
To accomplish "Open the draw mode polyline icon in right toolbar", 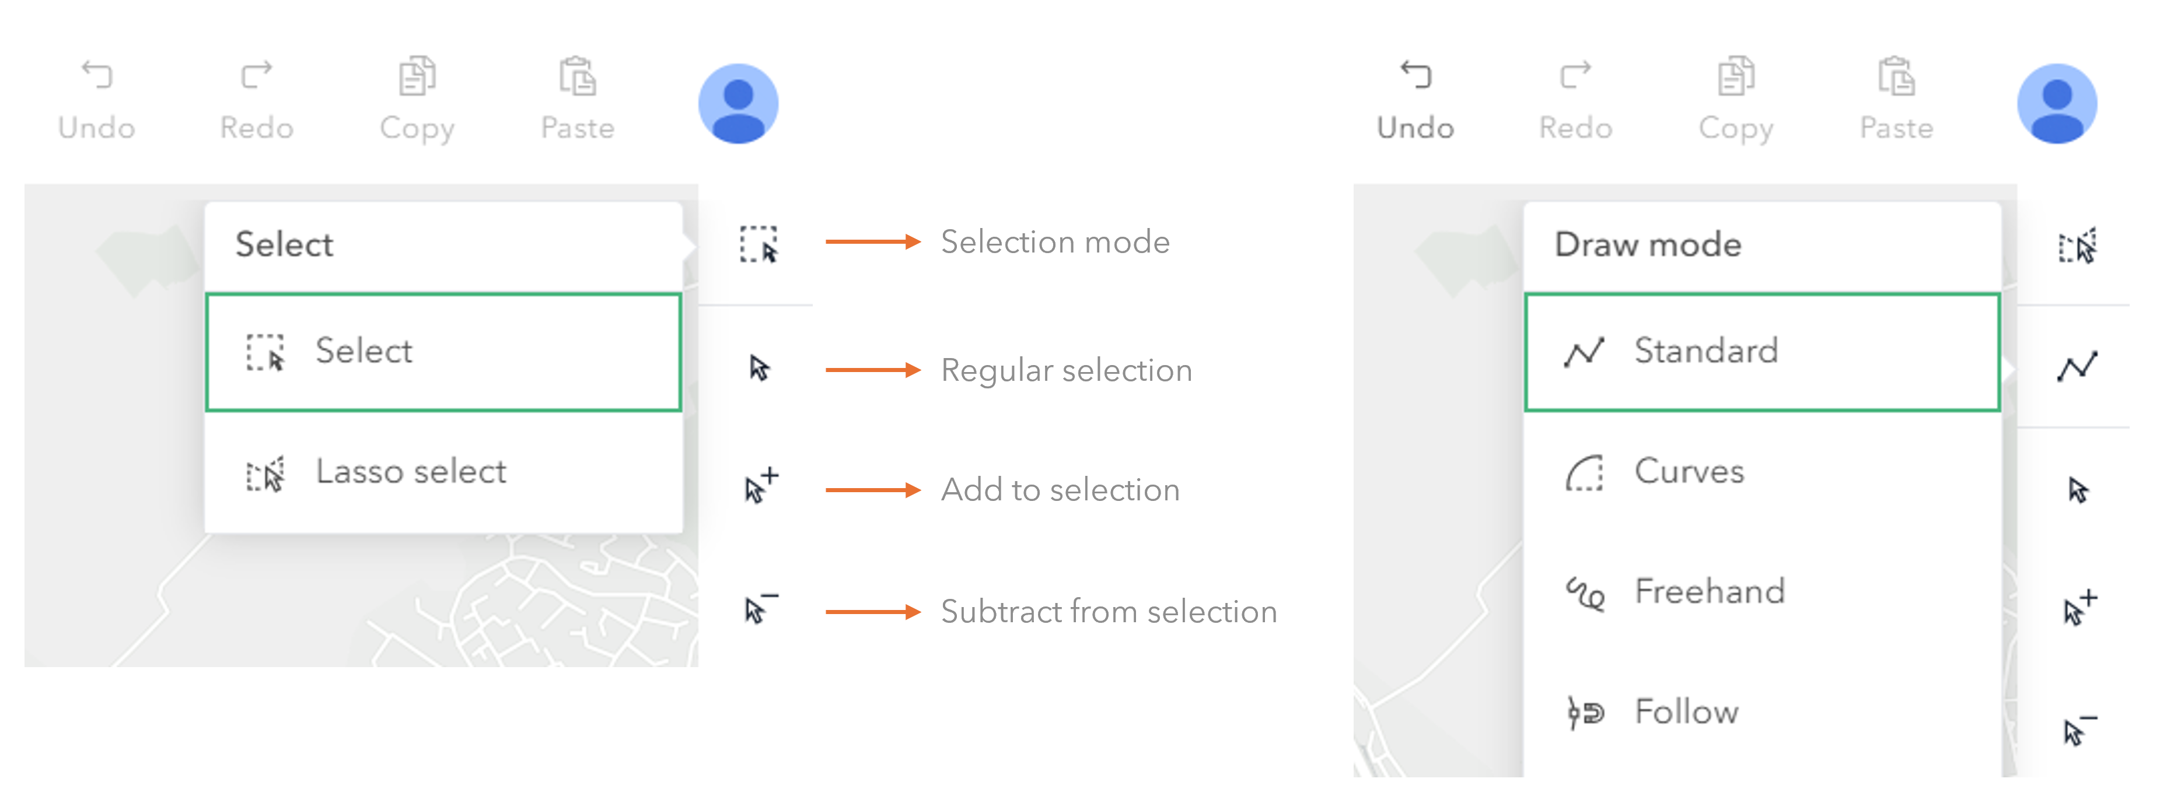I will [2077, 366].
